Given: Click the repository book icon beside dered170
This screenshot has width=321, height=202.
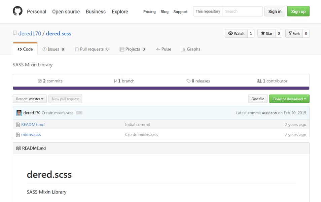Looking at the screenshot, I should click(x=14, y=33).
